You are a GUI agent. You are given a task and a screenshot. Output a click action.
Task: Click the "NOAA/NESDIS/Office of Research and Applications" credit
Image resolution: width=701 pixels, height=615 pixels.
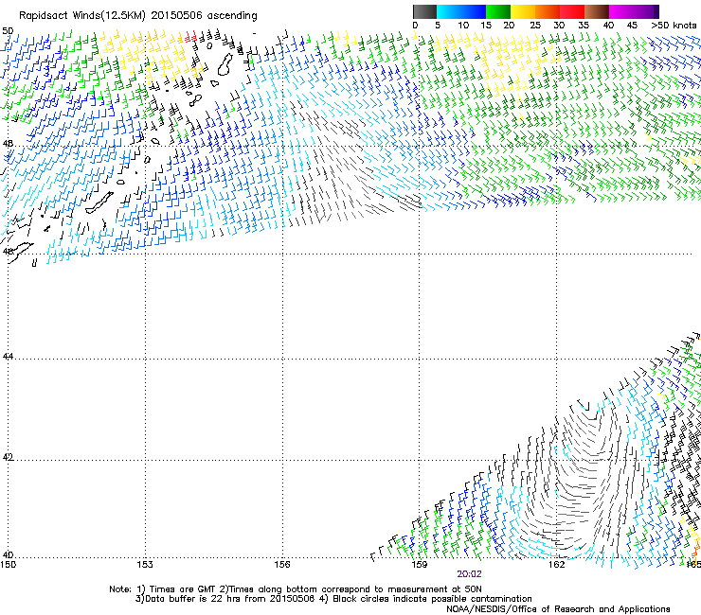tap(558, 609)
